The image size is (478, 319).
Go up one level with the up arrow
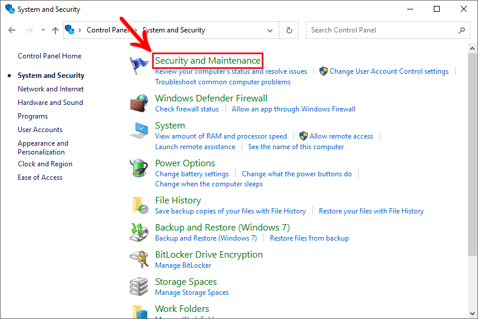click(x=55, y=30)
